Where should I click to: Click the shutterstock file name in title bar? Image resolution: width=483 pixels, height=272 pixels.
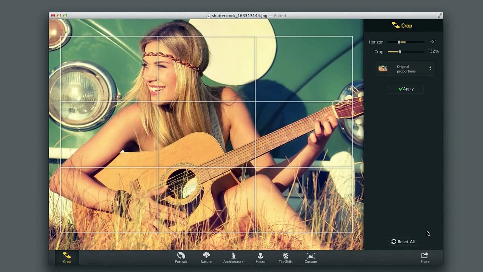coord(239,15)
